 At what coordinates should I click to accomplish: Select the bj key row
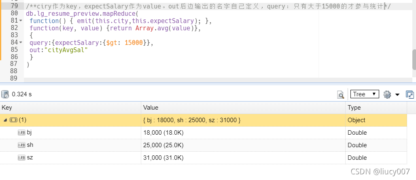pos(203,133)
